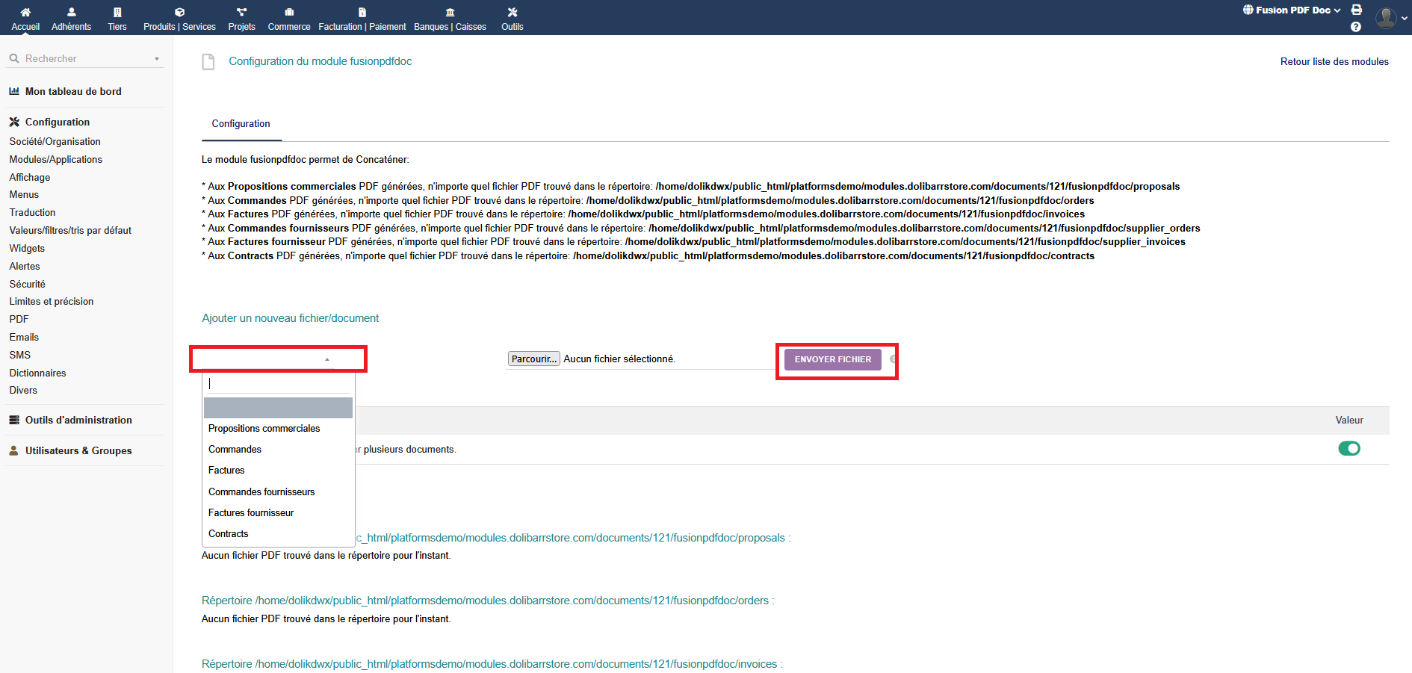Click Parcourir to browse for a file

click(533, 359)
